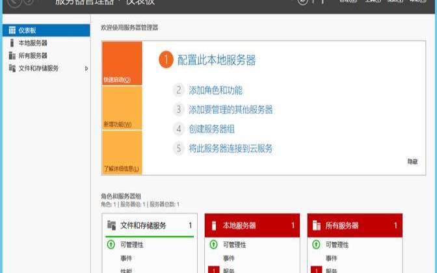Click the count 1 in 本地服务器 tile header
The image size is (437, 273).
click(293, 226)
